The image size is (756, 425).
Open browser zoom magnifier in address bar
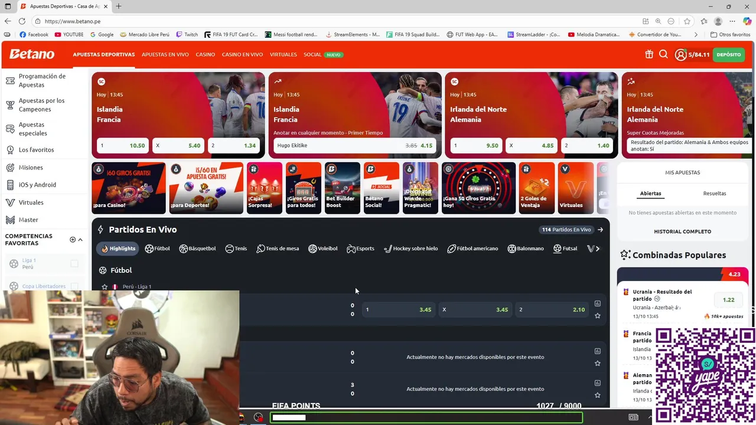658,21
